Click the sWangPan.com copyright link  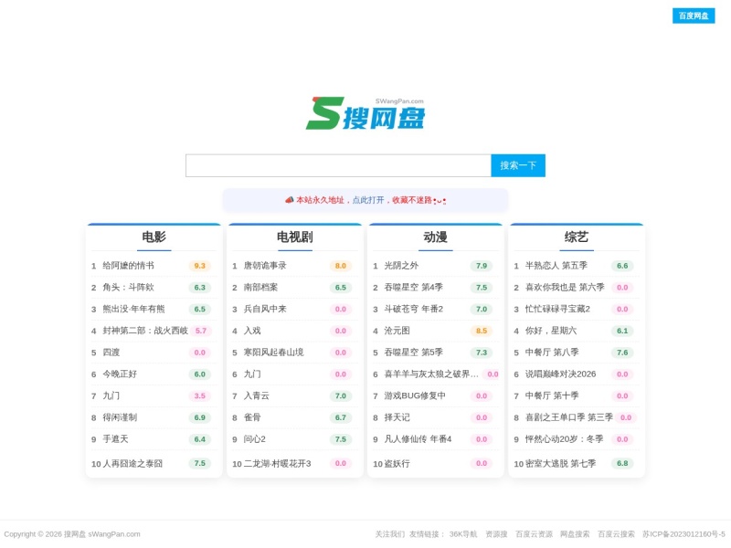click(x=113, y=534)
